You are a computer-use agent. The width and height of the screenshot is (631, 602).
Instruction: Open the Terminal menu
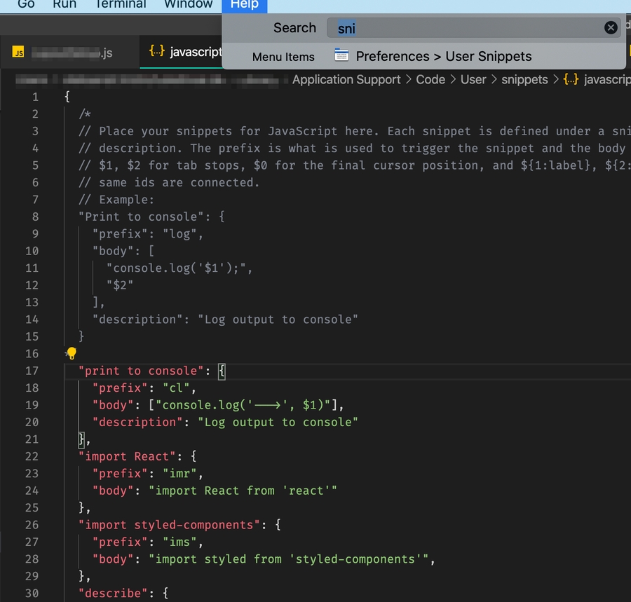coord(121,4)
